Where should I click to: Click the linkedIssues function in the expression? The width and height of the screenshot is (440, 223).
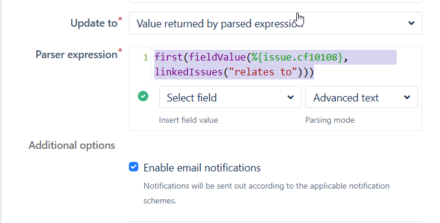[x=189, y=72]
